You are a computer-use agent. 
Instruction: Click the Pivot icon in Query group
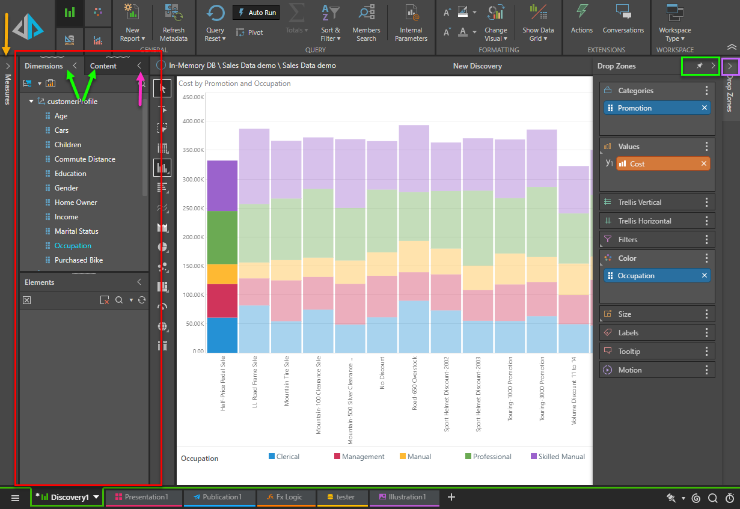pyautogui.click(x=240, y=32)
